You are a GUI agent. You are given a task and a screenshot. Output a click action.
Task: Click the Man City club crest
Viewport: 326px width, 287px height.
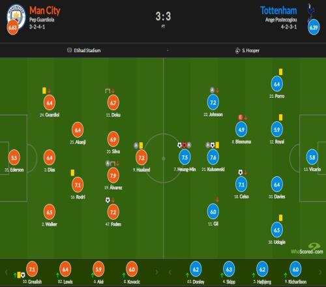[17, 16]
